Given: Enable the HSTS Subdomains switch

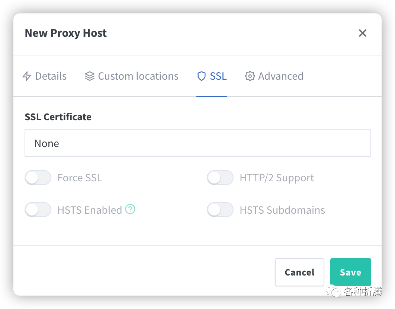Looking at the screenshot, I should point(220,210).
